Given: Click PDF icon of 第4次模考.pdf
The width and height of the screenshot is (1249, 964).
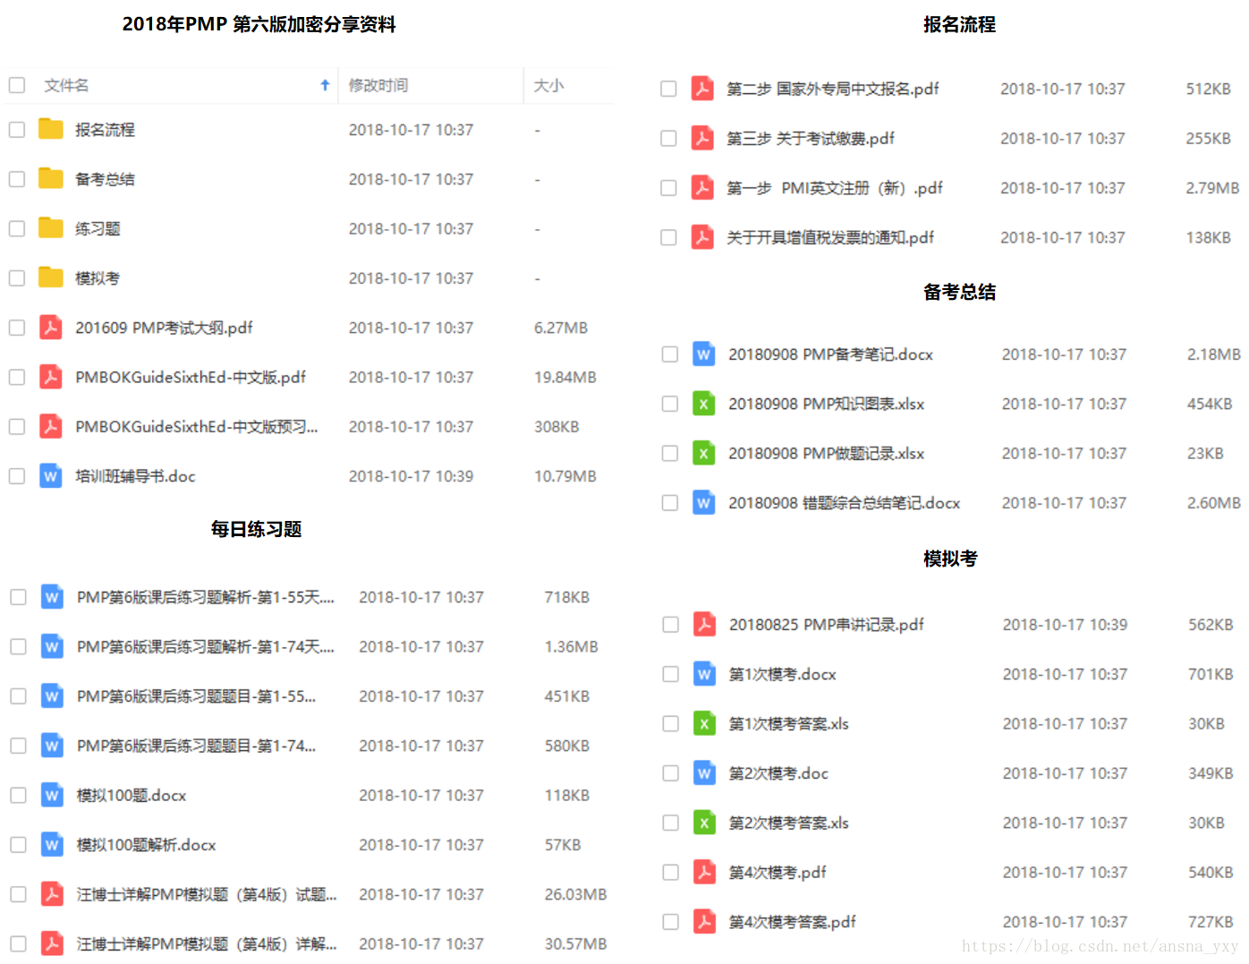Looking at the screenshot, I should [x=705, y=872].
